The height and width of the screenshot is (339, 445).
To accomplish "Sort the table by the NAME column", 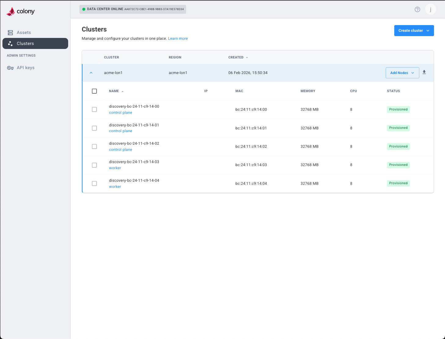I will [x=116, y=91].
